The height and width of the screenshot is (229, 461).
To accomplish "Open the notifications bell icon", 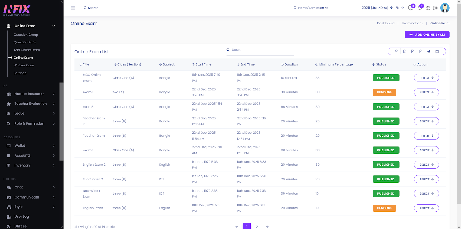I will 420,8.
